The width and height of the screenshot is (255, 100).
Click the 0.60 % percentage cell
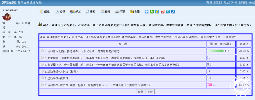[x=244, y=72]
